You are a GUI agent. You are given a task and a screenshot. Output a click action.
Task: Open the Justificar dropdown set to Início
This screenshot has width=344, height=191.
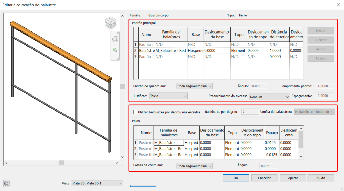pos(168,96)
